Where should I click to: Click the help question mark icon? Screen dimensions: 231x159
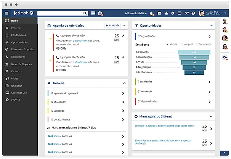tap(193, 13)
